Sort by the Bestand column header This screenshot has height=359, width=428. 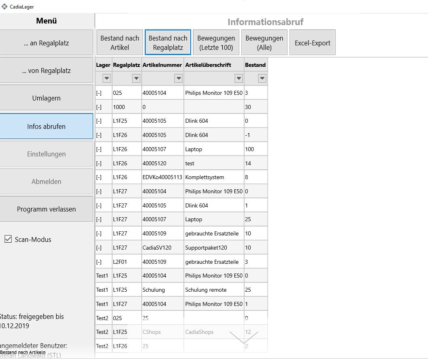tap(256, 65)
